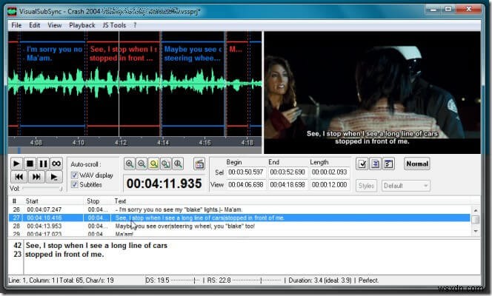Click the zoom vertical magnifier icon

coord(178,164)
